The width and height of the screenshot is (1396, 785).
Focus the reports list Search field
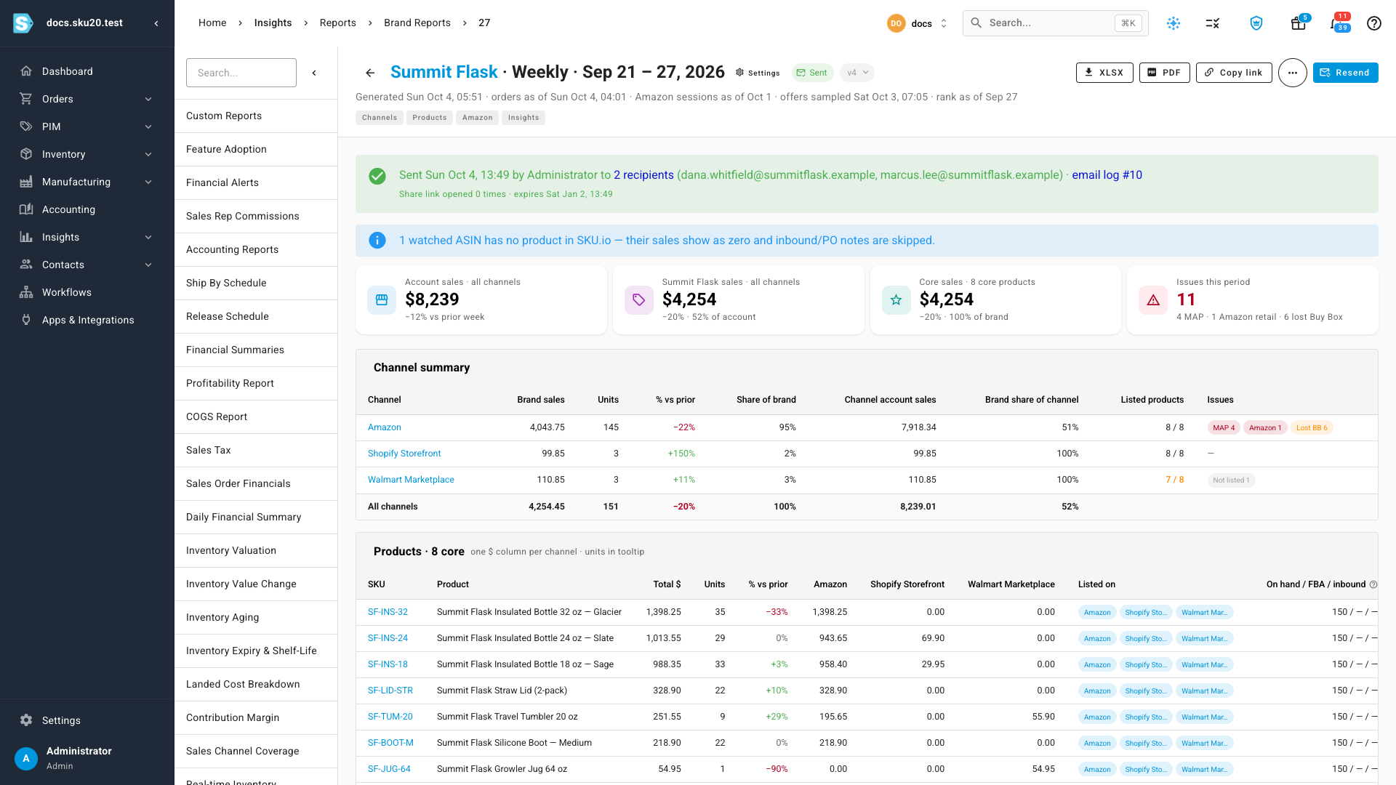click(x=241, y=73)
